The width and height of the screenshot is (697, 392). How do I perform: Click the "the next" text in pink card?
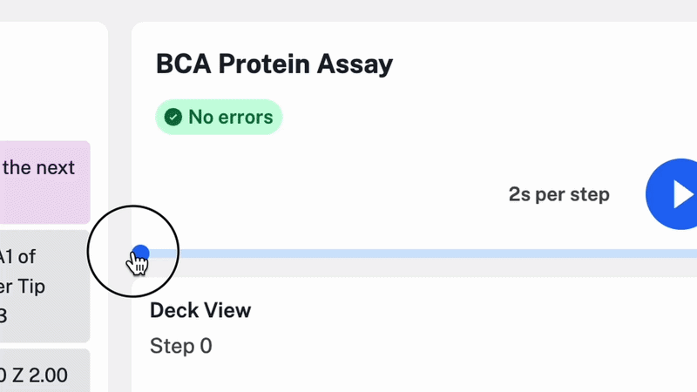[38, 167]
